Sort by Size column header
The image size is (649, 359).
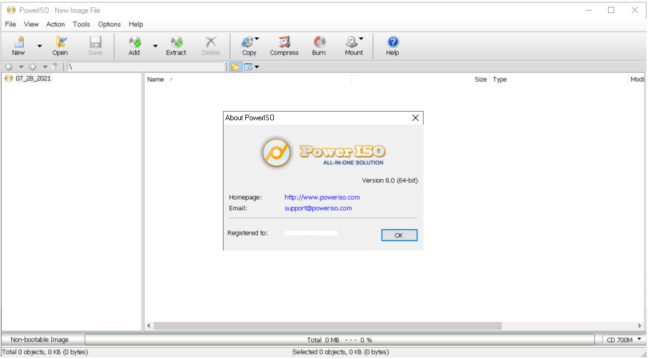[420, 79]
